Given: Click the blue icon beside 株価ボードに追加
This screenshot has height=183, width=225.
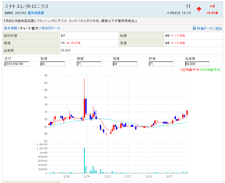Looking at the screenshot, I should 194,28.
